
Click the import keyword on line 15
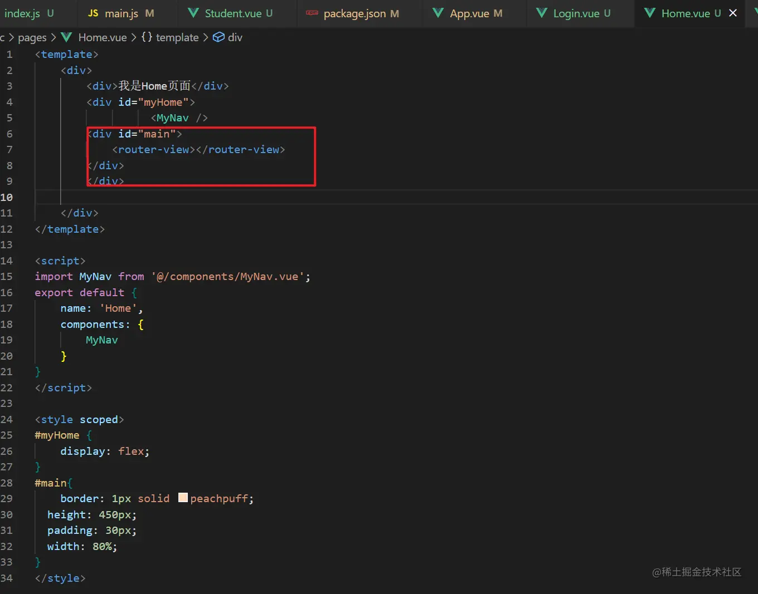click(x=54, y=277)
